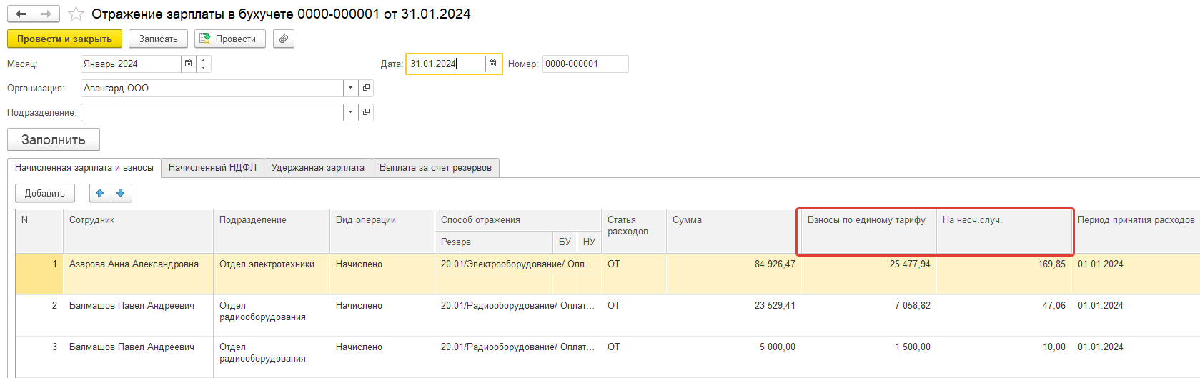Expand the Подразделение dropdown list
This screenshot has width=1200, height=378.
point(350,112)
